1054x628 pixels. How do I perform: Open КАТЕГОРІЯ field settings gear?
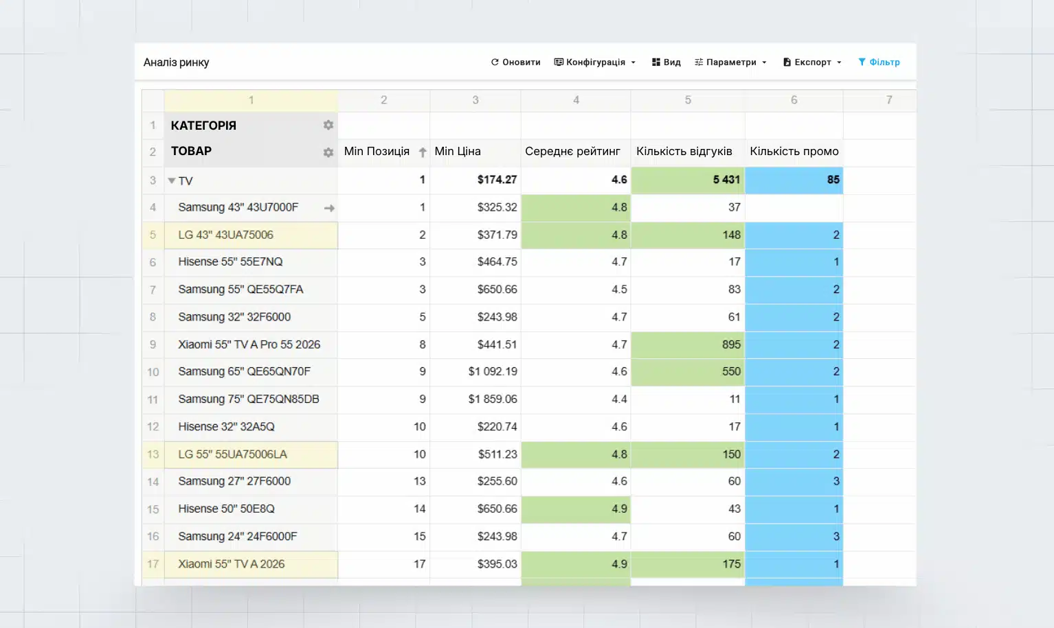click(x=328, y=125)
